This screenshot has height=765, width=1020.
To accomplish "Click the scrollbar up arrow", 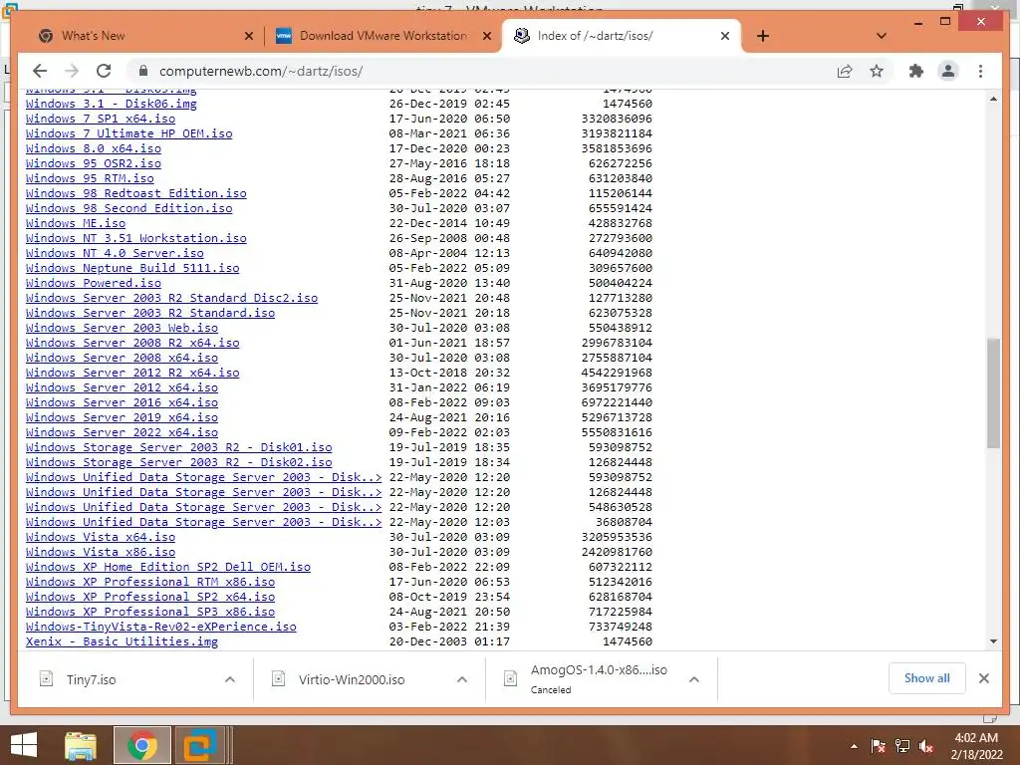I will click(x=993, y=99).
